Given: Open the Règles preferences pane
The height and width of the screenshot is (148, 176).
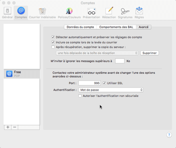Looking at the screenshot, I should point(139,13).
